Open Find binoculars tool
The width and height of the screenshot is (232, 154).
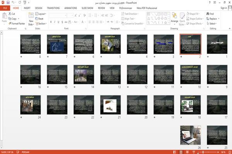(208, 14)
